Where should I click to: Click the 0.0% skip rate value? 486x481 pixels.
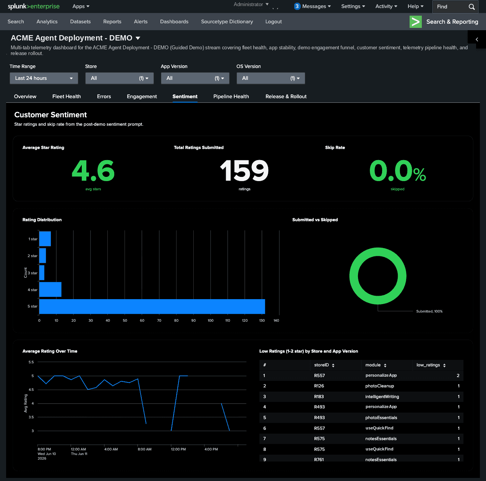click(x=397, y=170)
